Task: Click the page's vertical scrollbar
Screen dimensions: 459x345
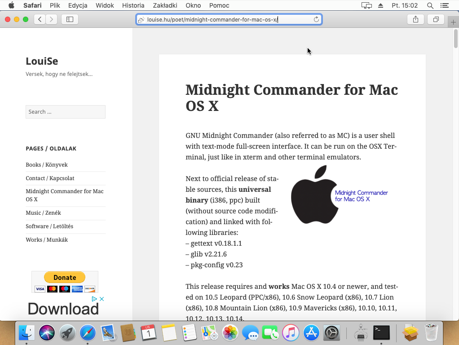Action: click(x=455, y=38)
